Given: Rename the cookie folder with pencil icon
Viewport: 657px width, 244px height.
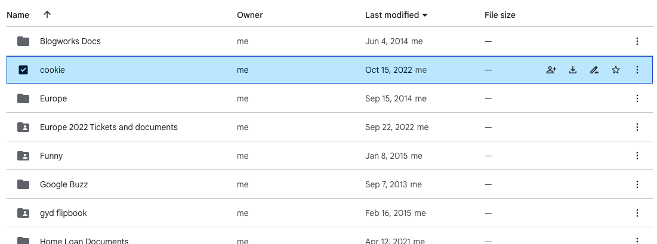Looking at the screenshot, I should click(x=594, y=70).
